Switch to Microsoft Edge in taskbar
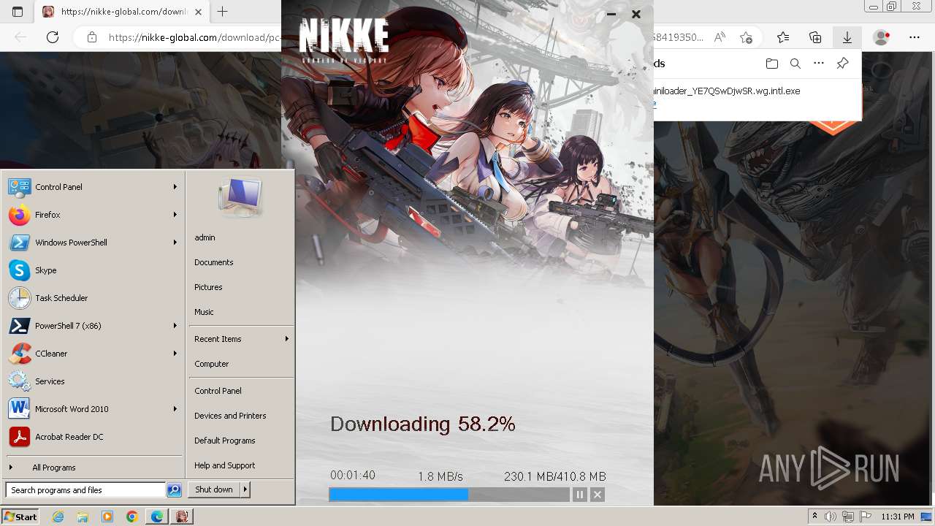Screen dimensions: 935x526 click(157, 517)
